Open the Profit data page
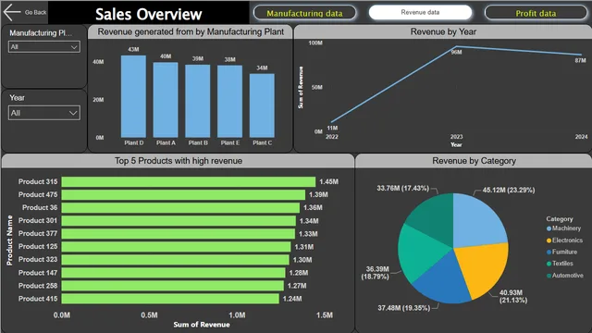 [x=536, y=13]
